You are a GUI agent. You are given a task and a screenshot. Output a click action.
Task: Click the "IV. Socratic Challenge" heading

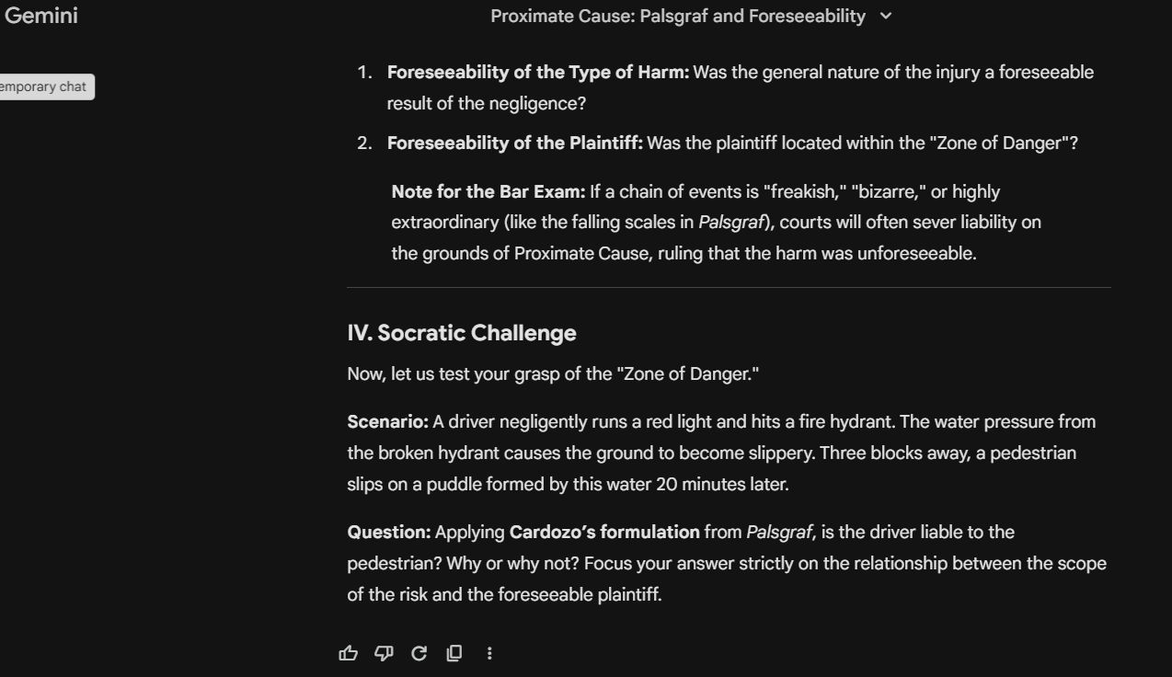[461, 333]
